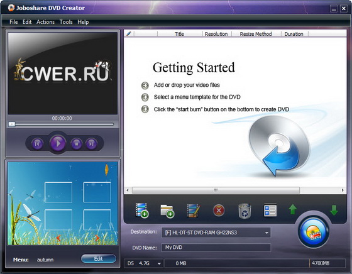Open the Help menu
The height and width of the screenshot is (274, 352).
point(83,22)
